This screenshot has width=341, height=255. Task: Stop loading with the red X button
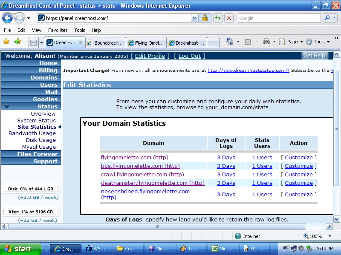(x=229, y=18)
